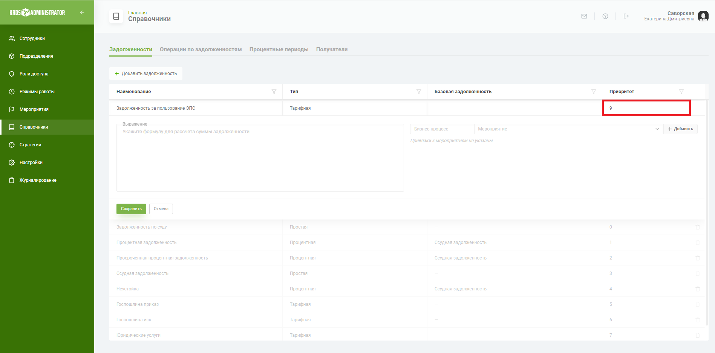Switch to Операции по задолженностям tab
Viewport: 715px width, 353px height.
(x=201, y=49)
